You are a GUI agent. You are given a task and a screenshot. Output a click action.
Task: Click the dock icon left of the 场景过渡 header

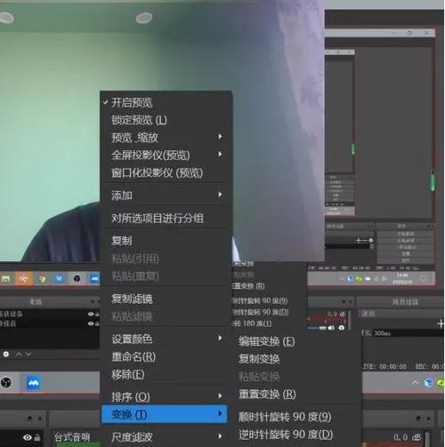coord(344,301)
